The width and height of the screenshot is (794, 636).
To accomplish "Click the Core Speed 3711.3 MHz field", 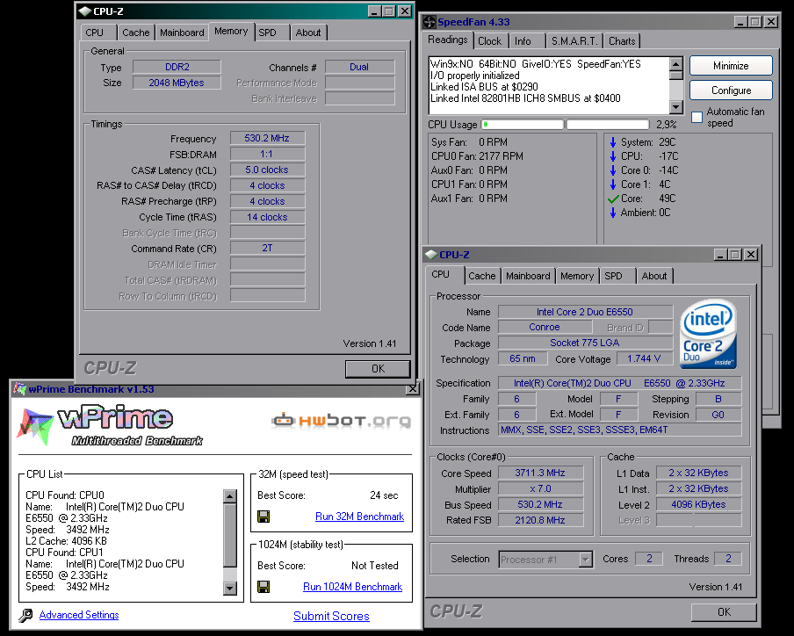I will 540,473.
